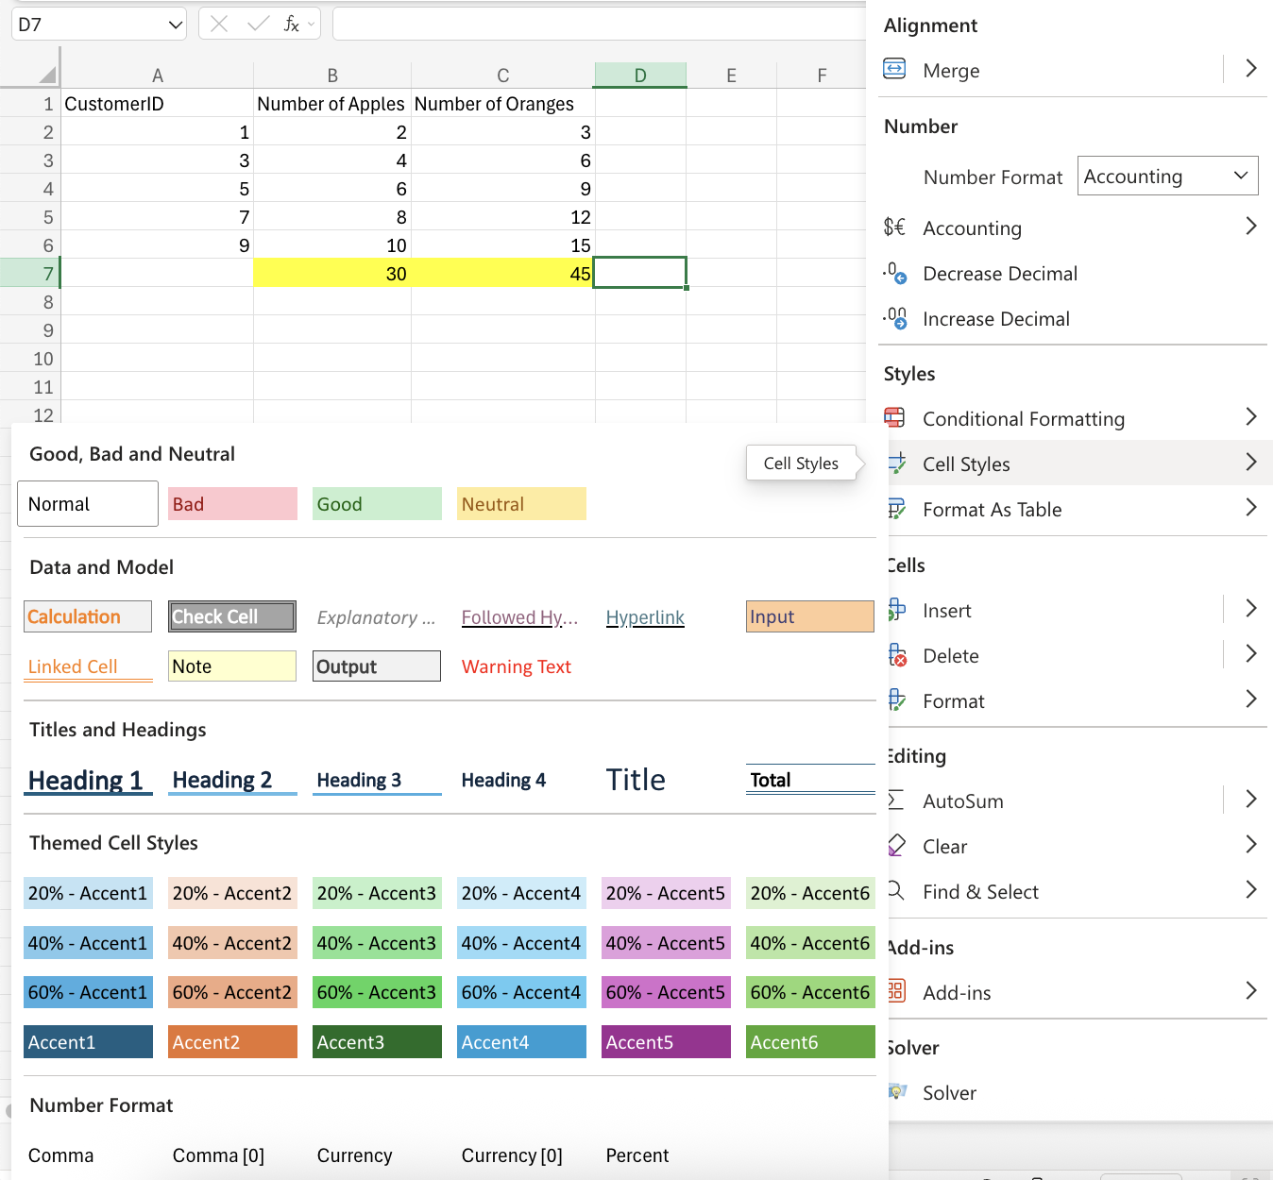Image resolution: width=1273 pixels, height=1180 pixels.
Task: Select the Accent5 themed style swatch
Action: (x=666, y=1041)
